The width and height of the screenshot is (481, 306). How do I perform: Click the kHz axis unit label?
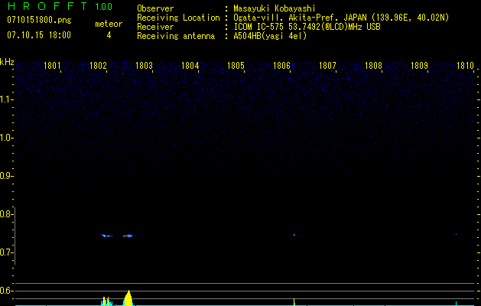click(x=7, y=62)
